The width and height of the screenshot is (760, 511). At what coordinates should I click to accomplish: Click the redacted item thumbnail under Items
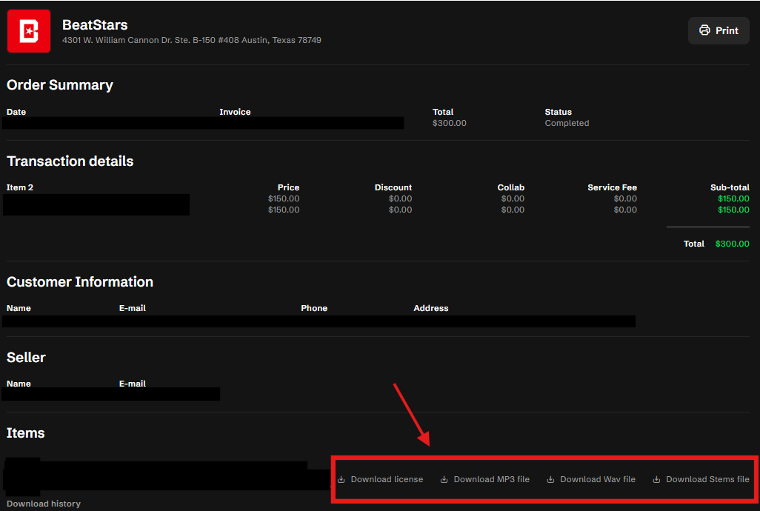point(21,475)
